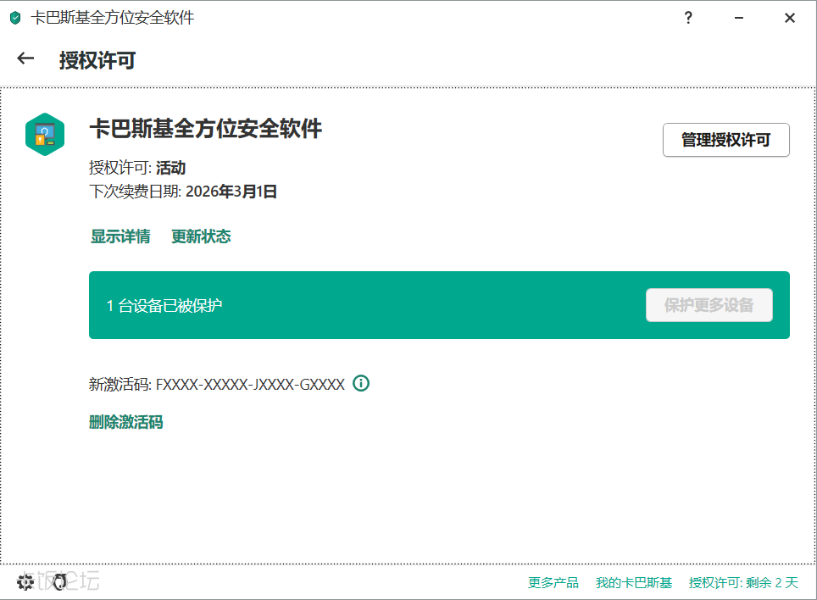Click the 保护更多设备 button
The width and height of the screenshot is (817, 600).
click(x=709, y=305)
